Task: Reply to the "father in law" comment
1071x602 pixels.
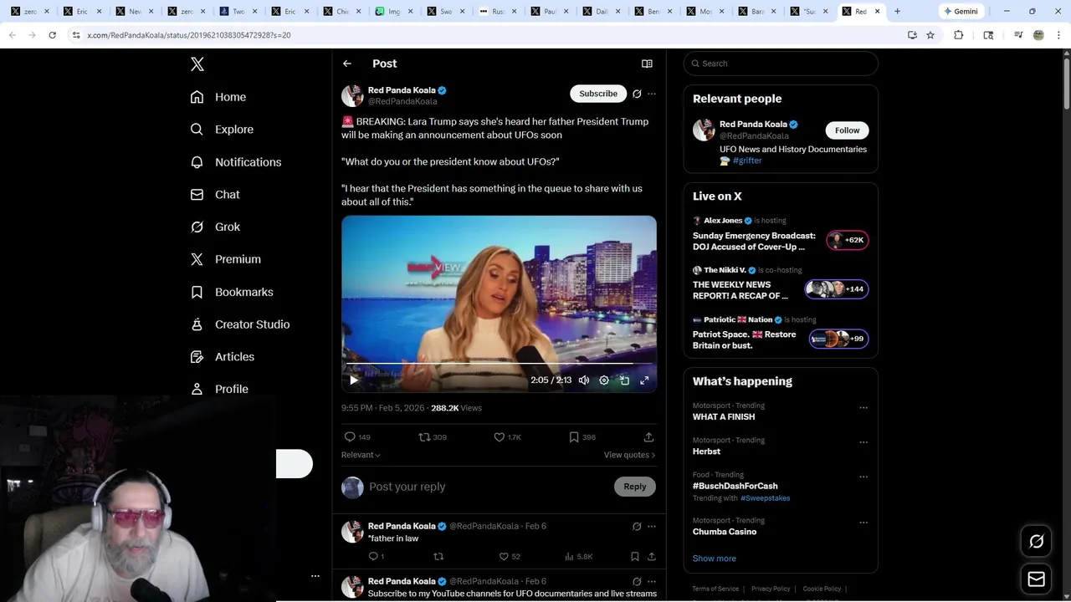Action: [x=376, y=557]
